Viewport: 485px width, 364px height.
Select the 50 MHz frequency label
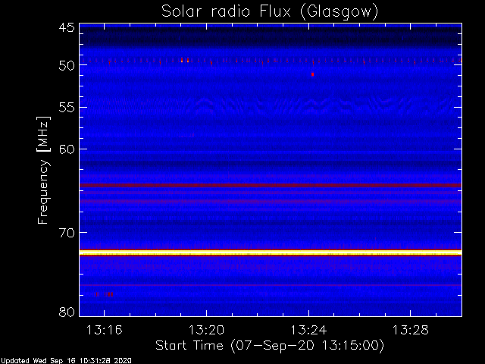point(67,65)
